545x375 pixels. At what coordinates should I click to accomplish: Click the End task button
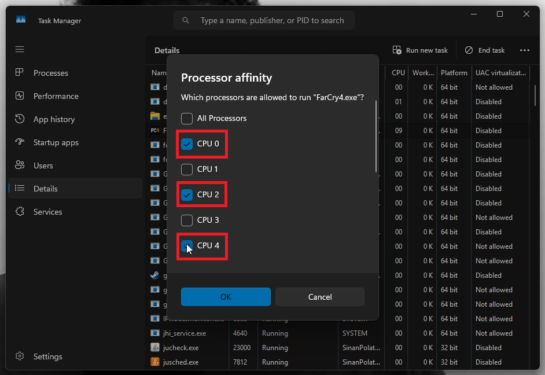[485, 50]
